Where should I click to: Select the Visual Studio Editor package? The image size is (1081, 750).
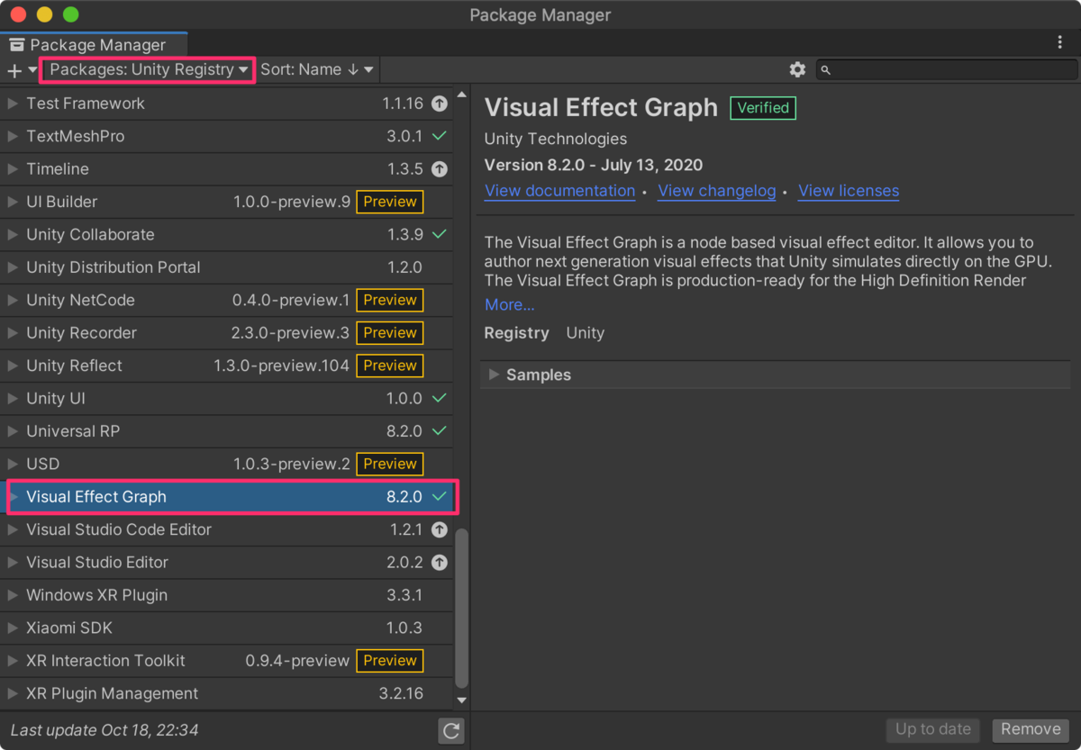coord(226,563)
